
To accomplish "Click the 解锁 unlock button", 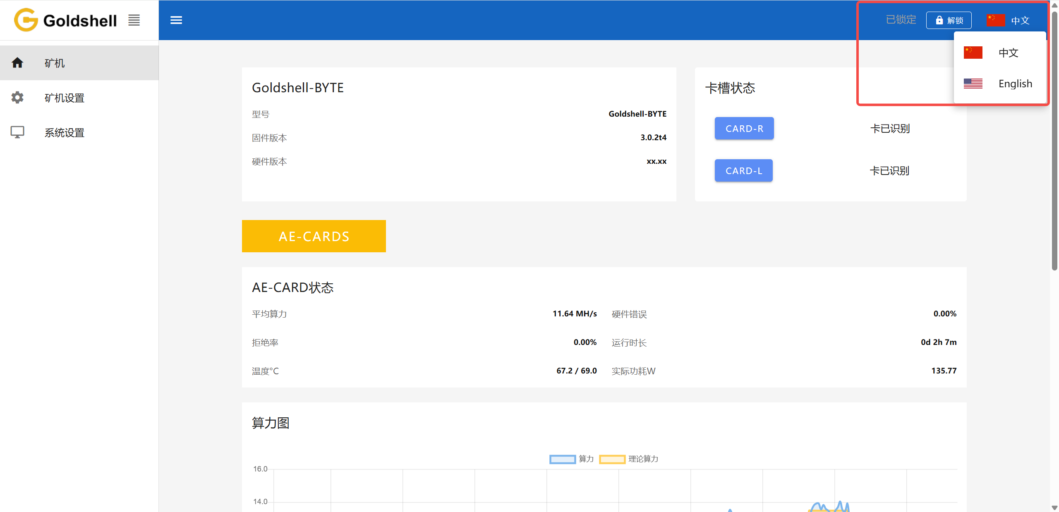I will [x=949, y=19].
